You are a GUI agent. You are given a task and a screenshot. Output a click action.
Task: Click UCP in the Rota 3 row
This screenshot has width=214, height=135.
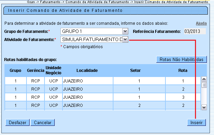click(54, 97)
